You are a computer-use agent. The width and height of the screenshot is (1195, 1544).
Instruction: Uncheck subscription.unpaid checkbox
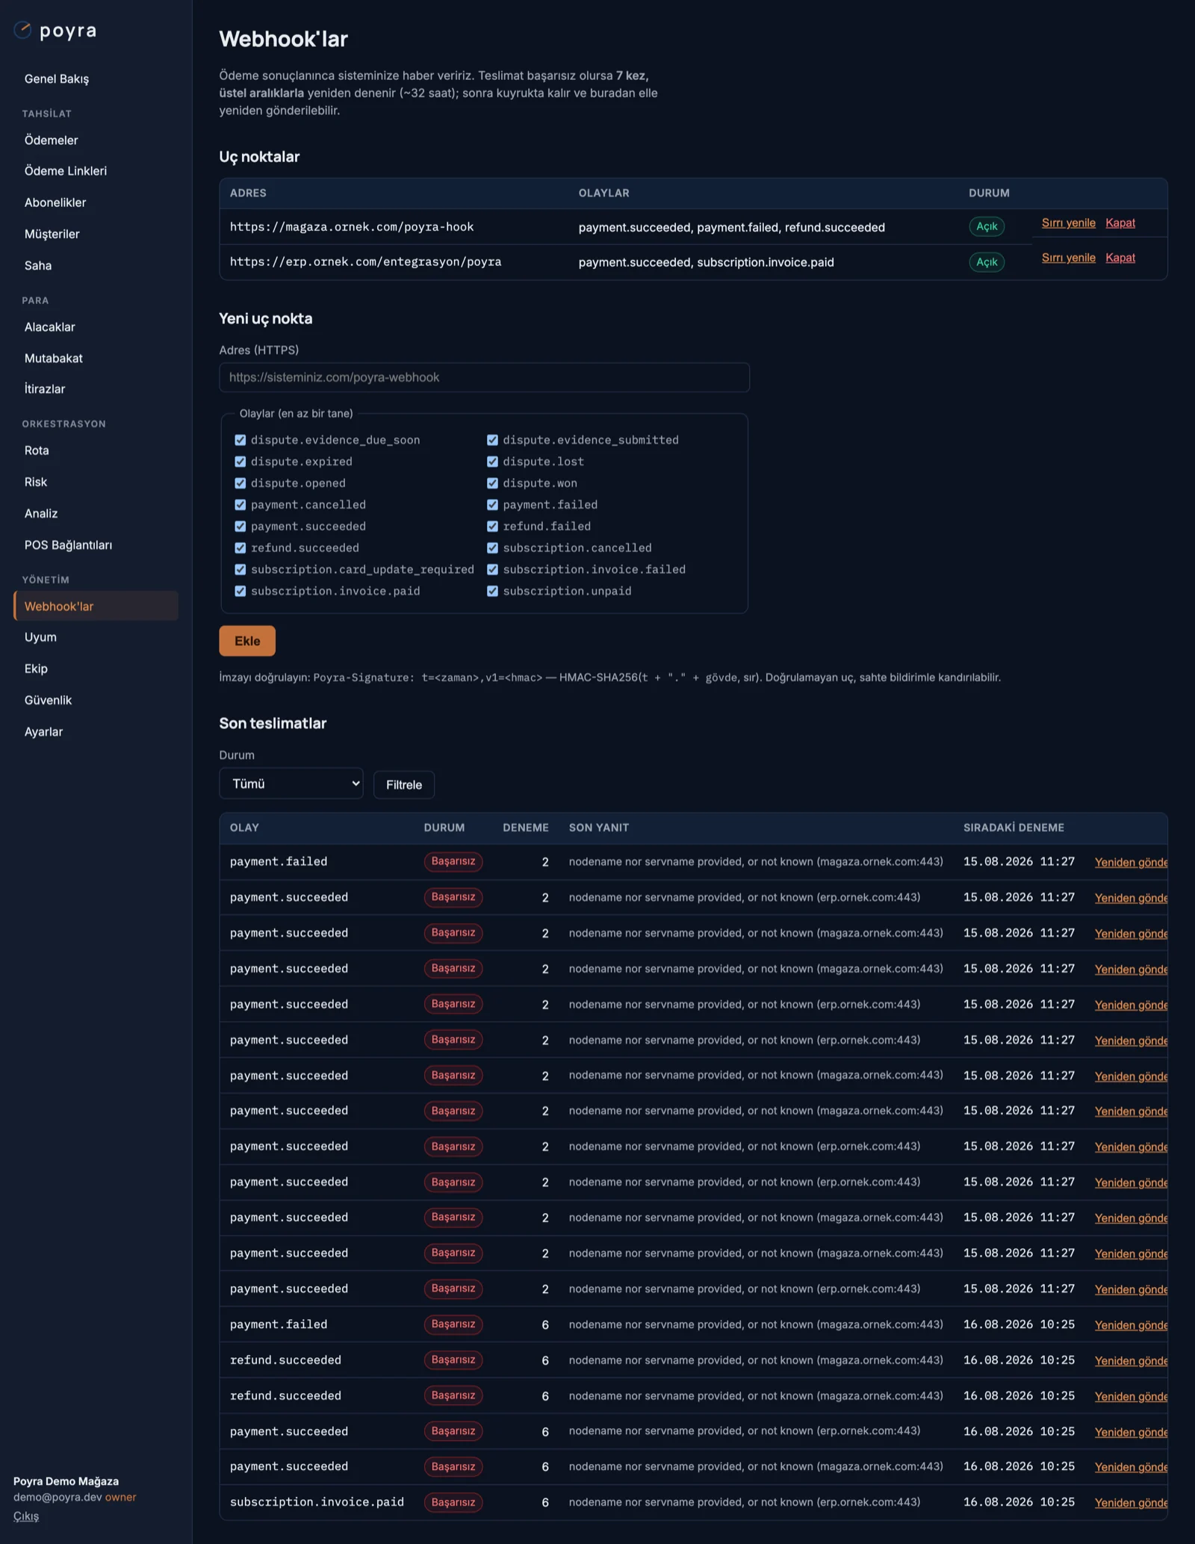pos(492,591)
